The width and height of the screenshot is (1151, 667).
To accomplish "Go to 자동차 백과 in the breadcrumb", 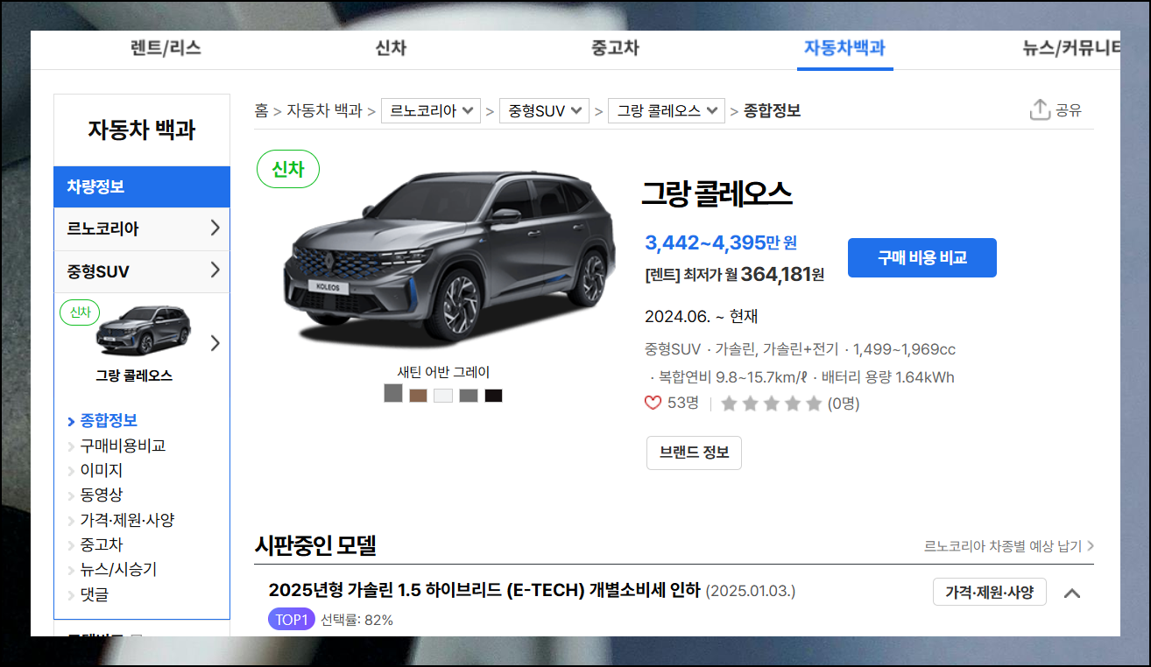I will tap(324, 110).
